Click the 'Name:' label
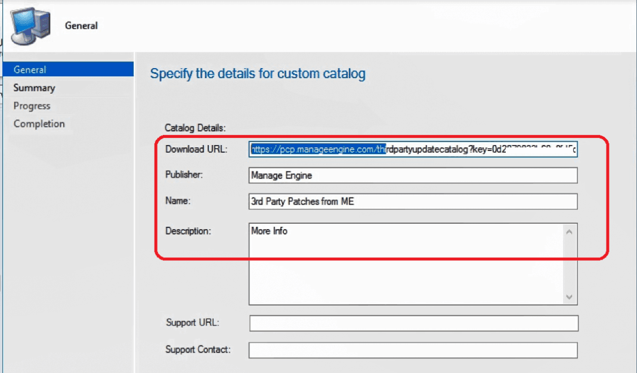The height and width of the screenshot is (373, 637). [x=178, y=201]
